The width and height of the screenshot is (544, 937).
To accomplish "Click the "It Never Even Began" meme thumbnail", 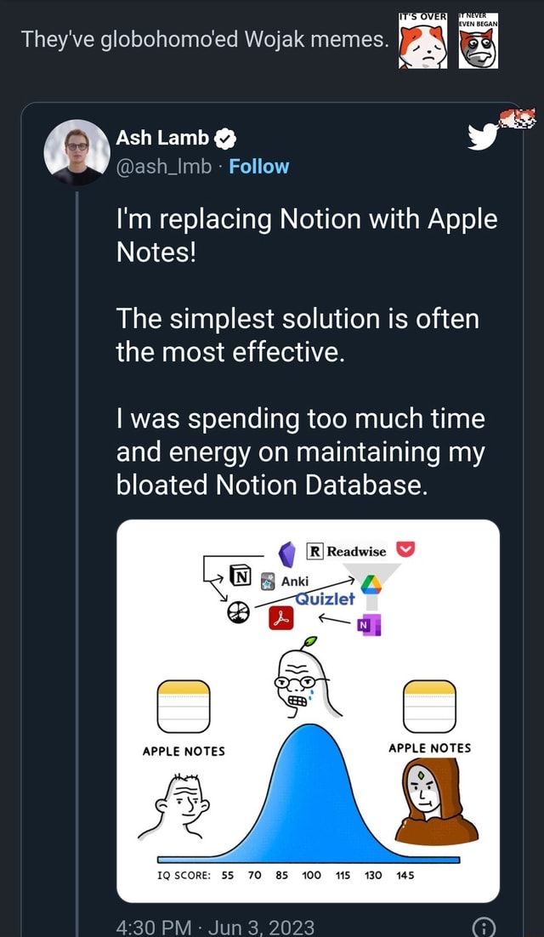I will (478, 43).
